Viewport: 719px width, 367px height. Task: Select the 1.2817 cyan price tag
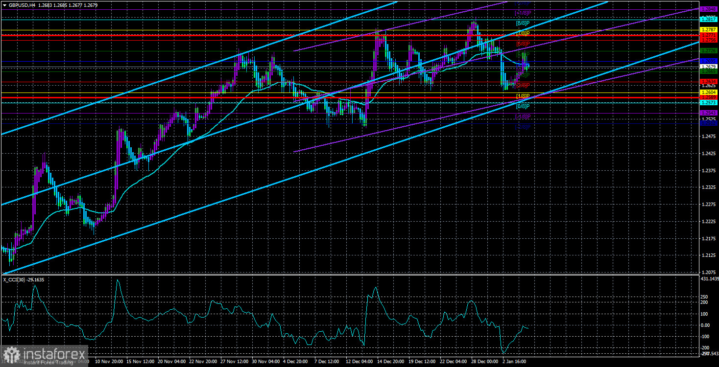(x=709, y=19)
